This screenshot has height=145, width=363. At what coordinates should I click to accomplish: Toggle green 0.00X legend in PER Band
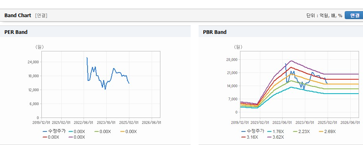(x=103, y=131)
